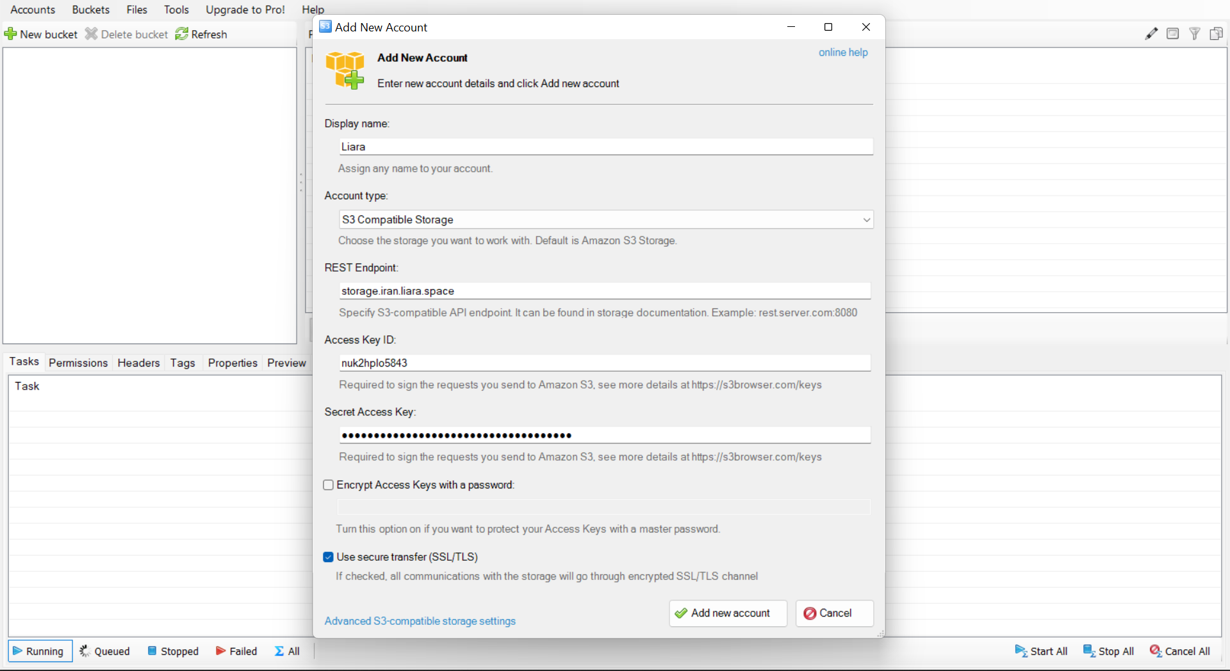Switch to the Properties tab

(233, 363)
